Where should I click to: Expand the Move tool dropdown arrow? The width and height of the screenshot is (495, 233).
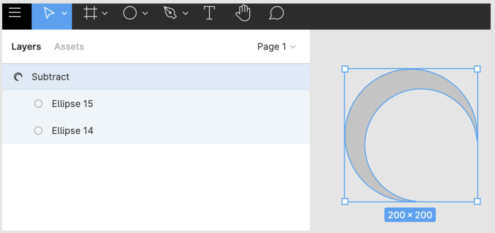coord(64,14)
